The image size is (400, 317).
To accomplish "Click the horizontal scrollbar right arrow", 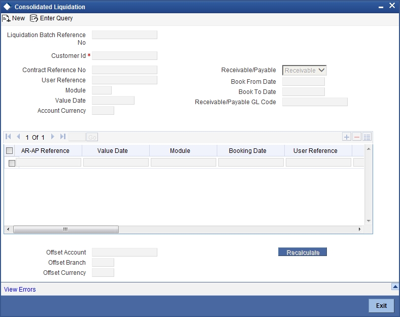I will click(360, 229).
